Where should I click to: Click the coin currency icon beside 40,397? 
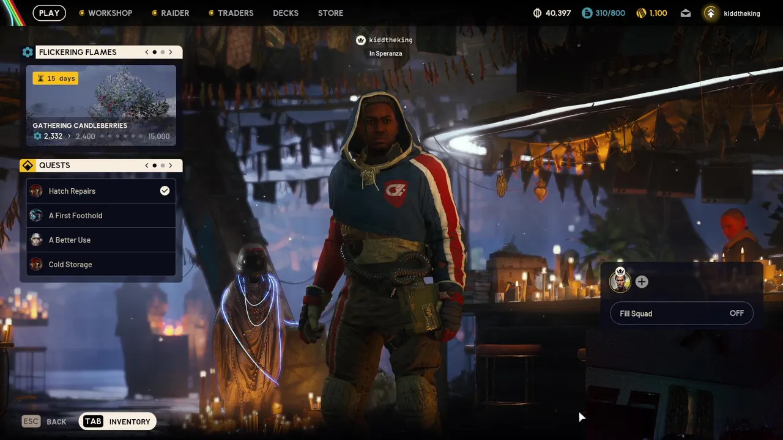537,13
